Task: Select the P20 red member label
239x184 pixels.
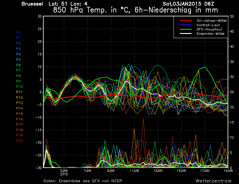Action: coord(19,141)
